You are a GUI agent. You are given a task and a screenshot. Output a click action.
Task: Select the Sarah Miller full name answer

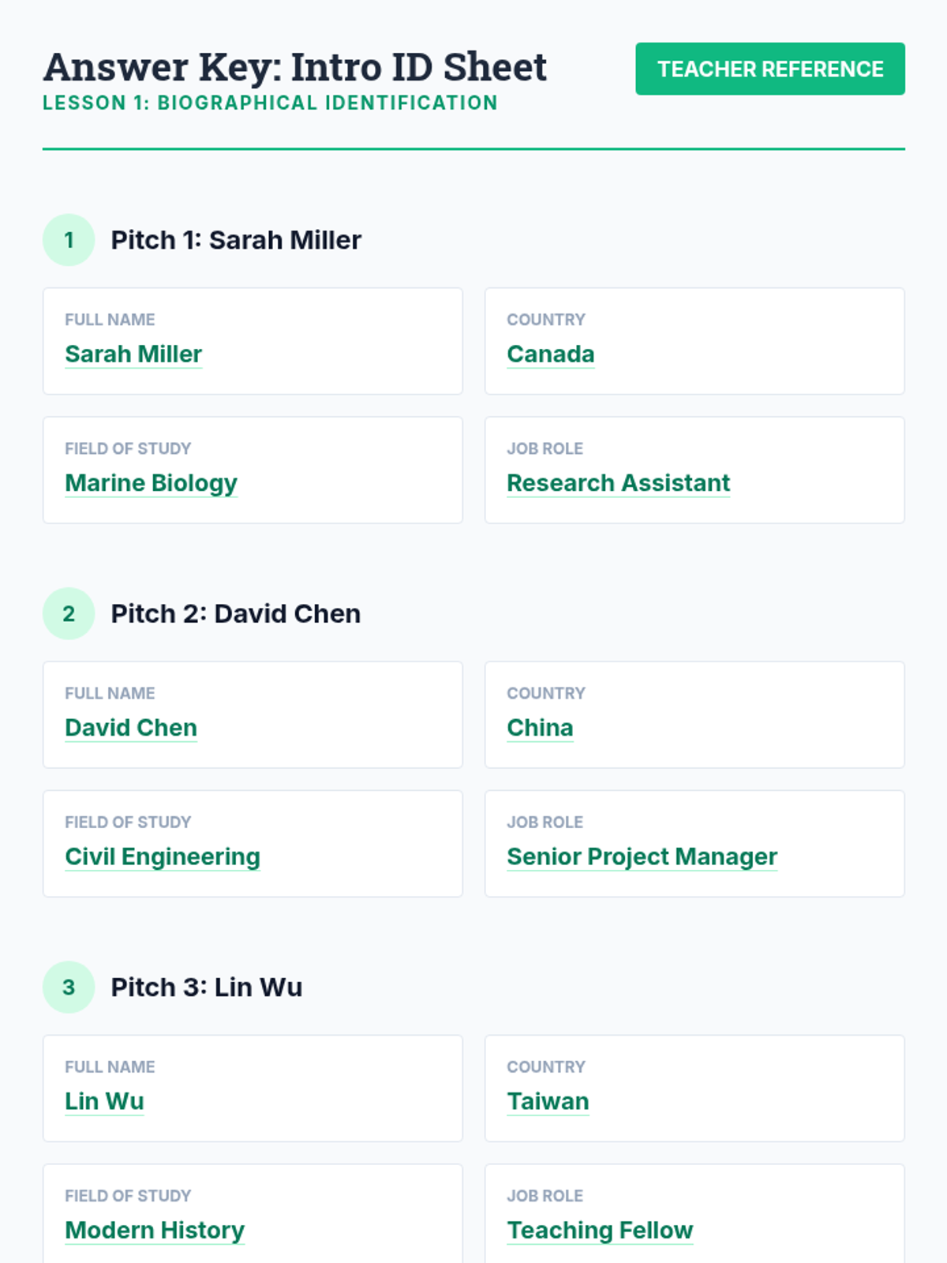133,354
